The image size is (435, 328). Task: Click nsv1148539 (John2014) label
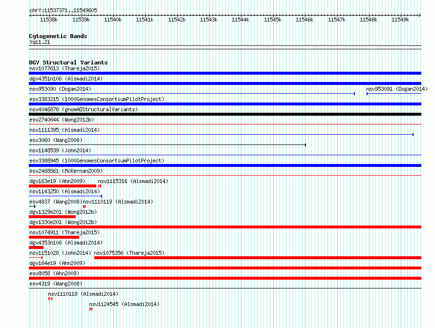coord(60,150)
